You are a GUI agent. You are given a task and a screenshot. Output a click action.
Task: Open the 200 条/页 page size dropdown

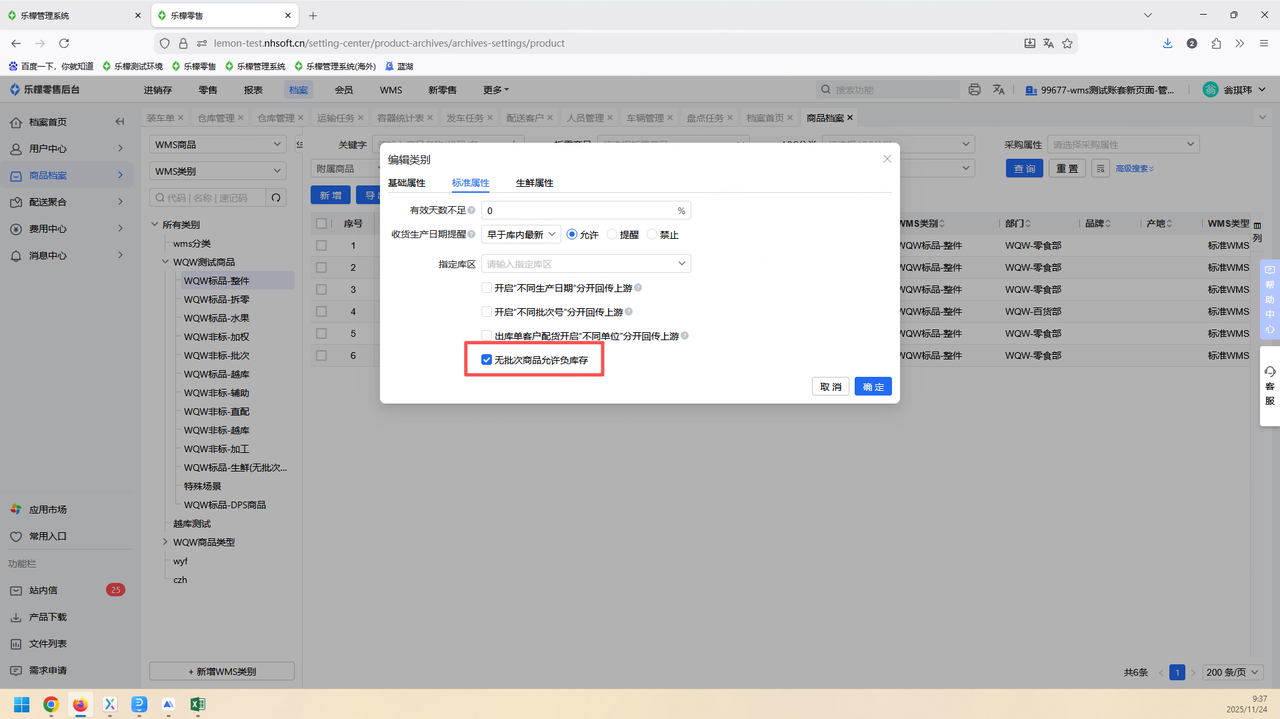1232,672
